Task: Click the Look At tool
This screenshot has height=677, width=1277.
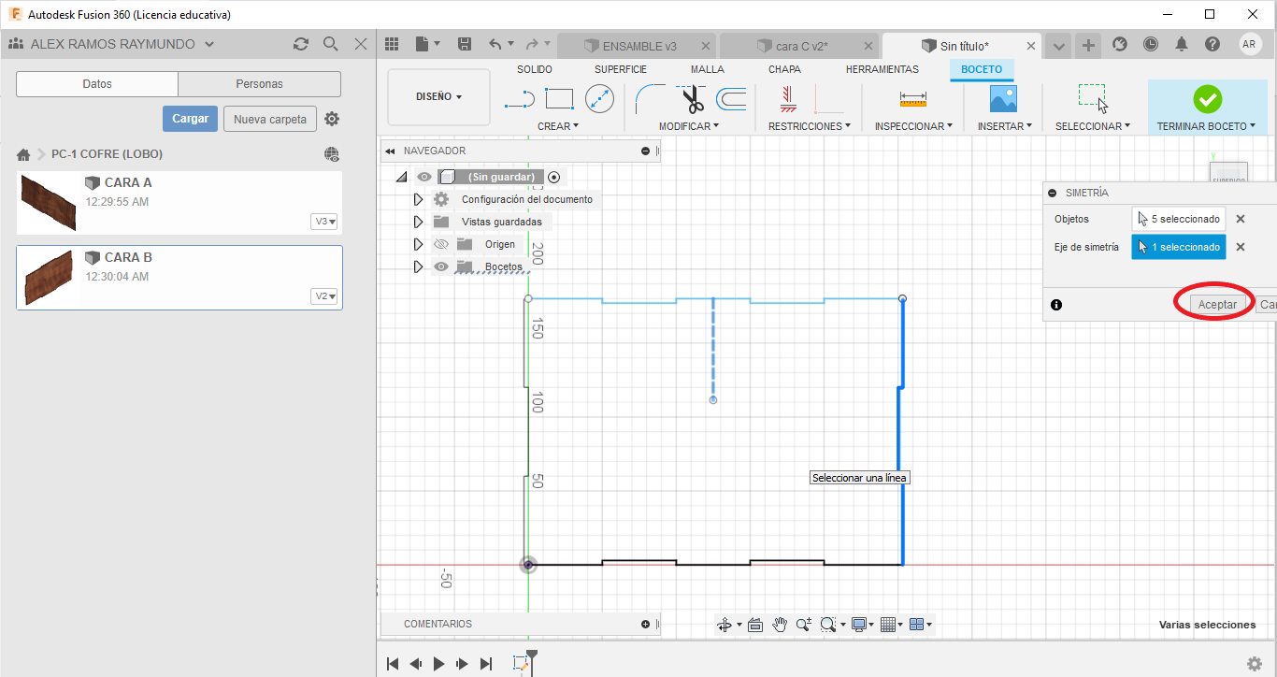Action: point(755,625)
